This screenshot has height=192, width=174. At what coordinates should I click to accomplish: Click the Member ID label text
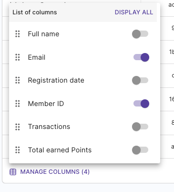click(x=46, y=104)
